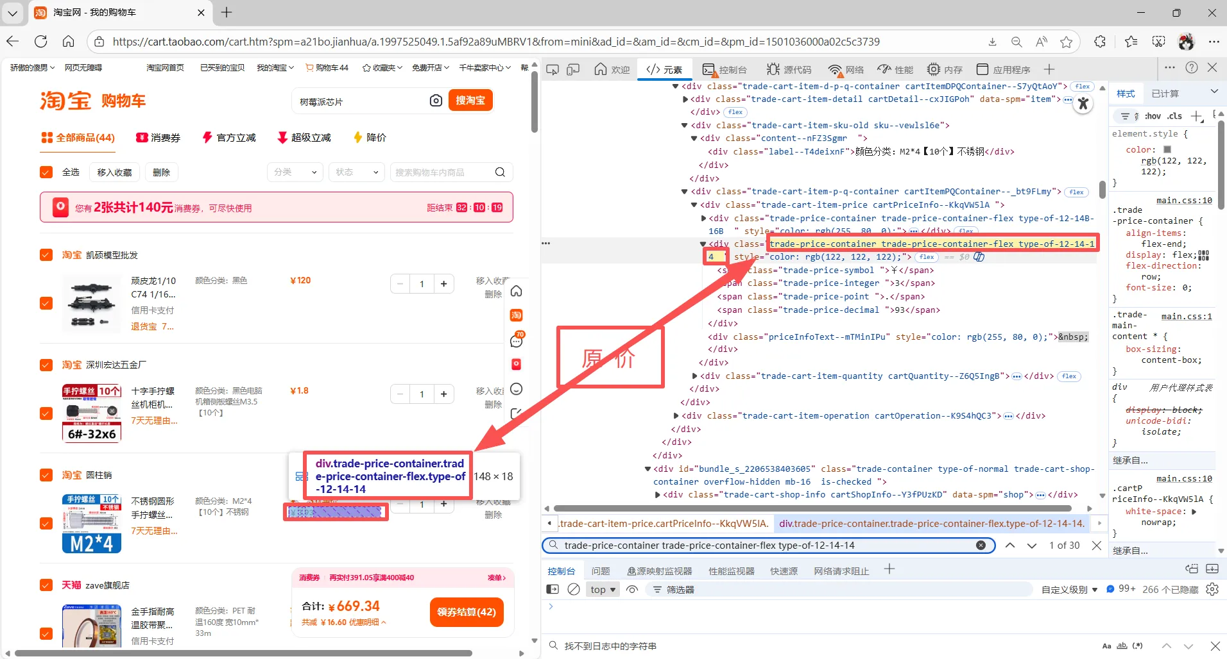Click the magnifier in the cart search box

pyautogui.click(x=500, y=172)
